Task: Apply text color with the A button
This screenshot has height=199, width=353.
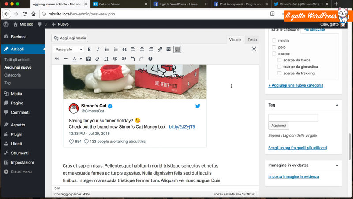Action: point(74,59)
